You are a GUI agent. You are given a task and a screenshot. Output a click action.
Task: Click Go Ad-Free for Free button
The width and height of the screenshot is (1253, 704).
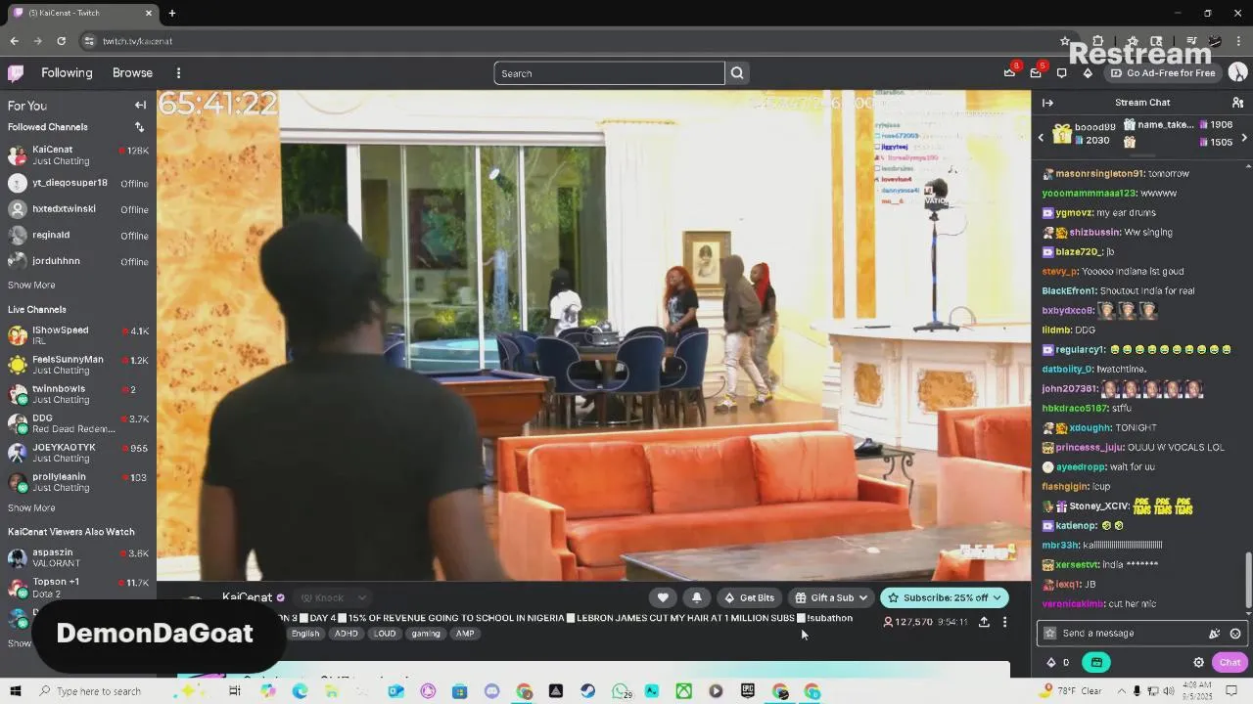click(x=1162, y=73)
